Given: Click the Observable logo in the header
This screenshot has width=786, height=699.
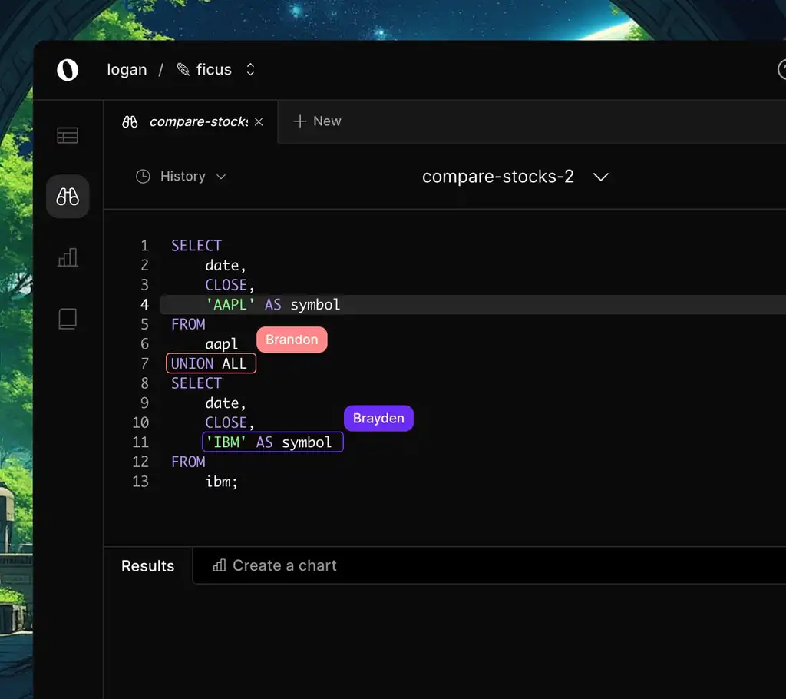Looking at the screenshot, I should point(68,70).
